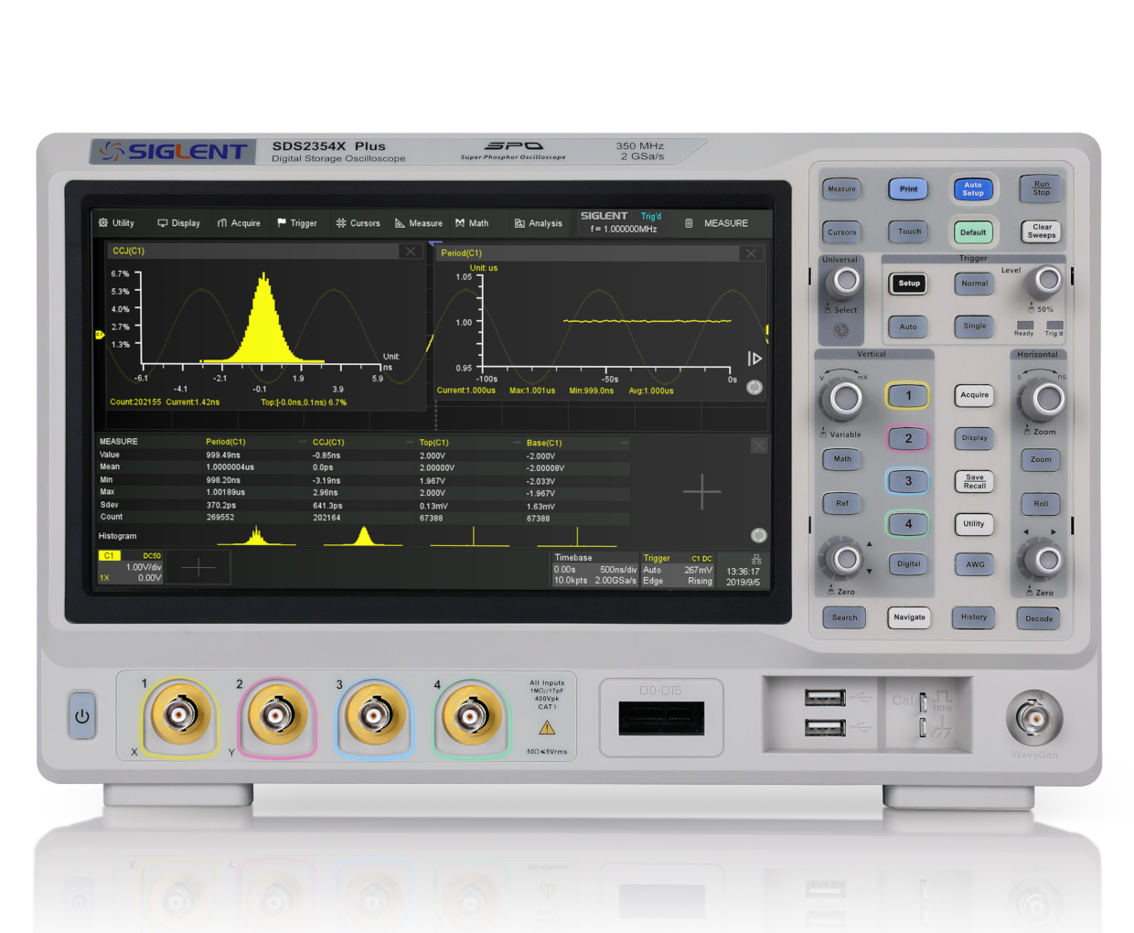Open the Trigger info box settings
The width and height of the screenshot is (1134, 933).
[677, 569]
